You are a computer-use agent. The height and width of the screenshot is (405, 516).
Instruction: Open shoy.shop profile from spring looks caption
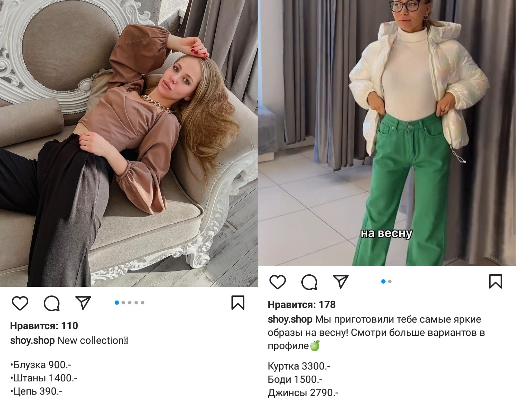click(x=290, y=319)
